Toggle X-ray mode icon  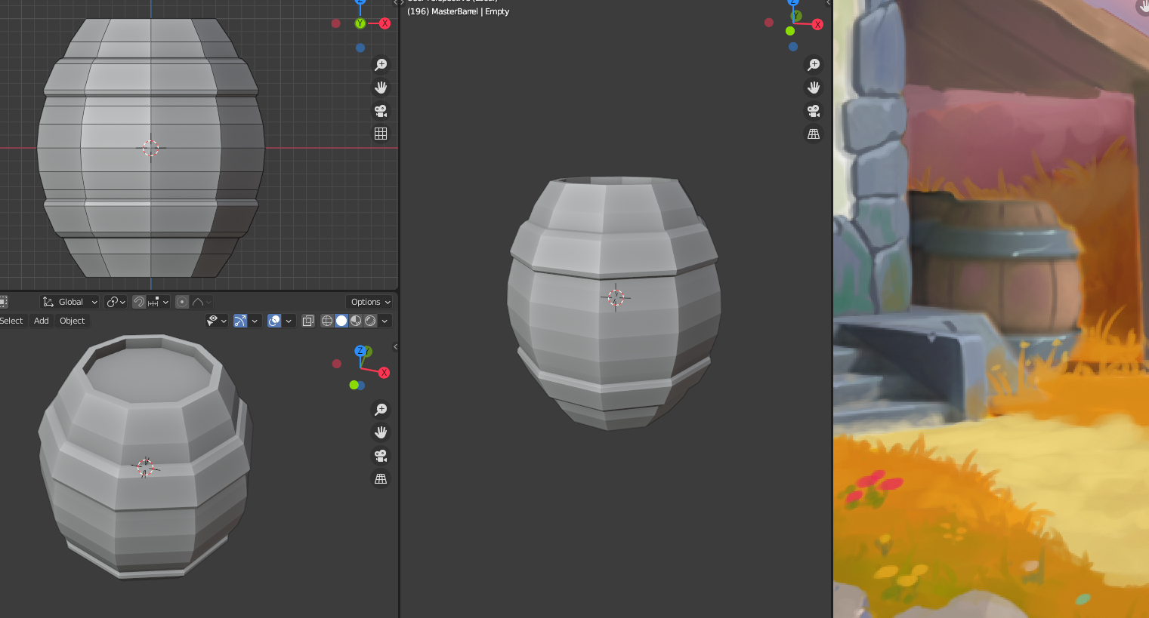click(308, 321)
